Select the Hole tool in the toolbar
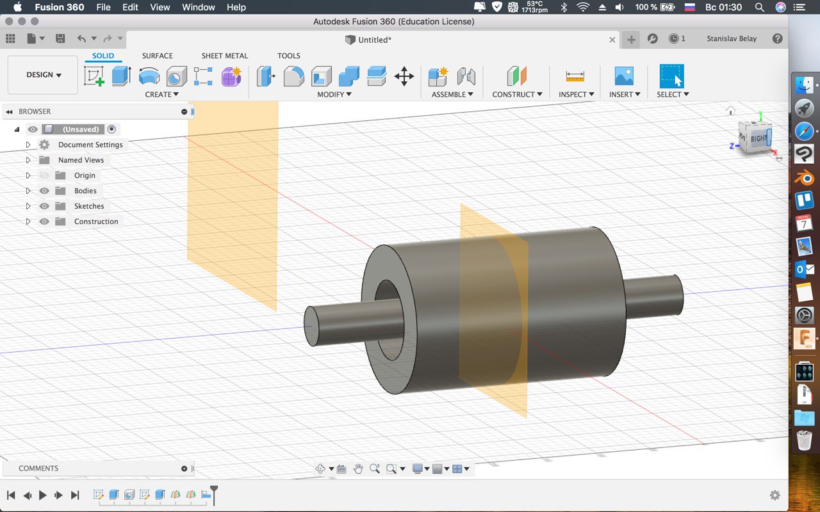Viewport: 820px width, 512px height. click(x=176, y=76)
